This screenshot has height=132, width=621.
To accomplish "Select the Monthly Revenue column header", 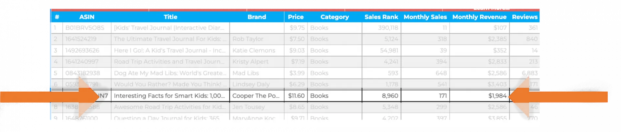I will click(x=479, y=17).
